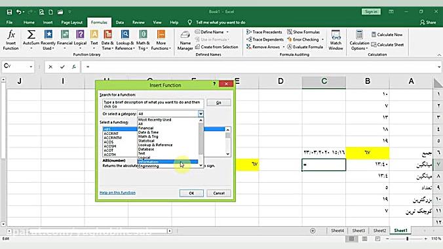Select the Most Recently Used category
The image size is (443, 249).
168,120
